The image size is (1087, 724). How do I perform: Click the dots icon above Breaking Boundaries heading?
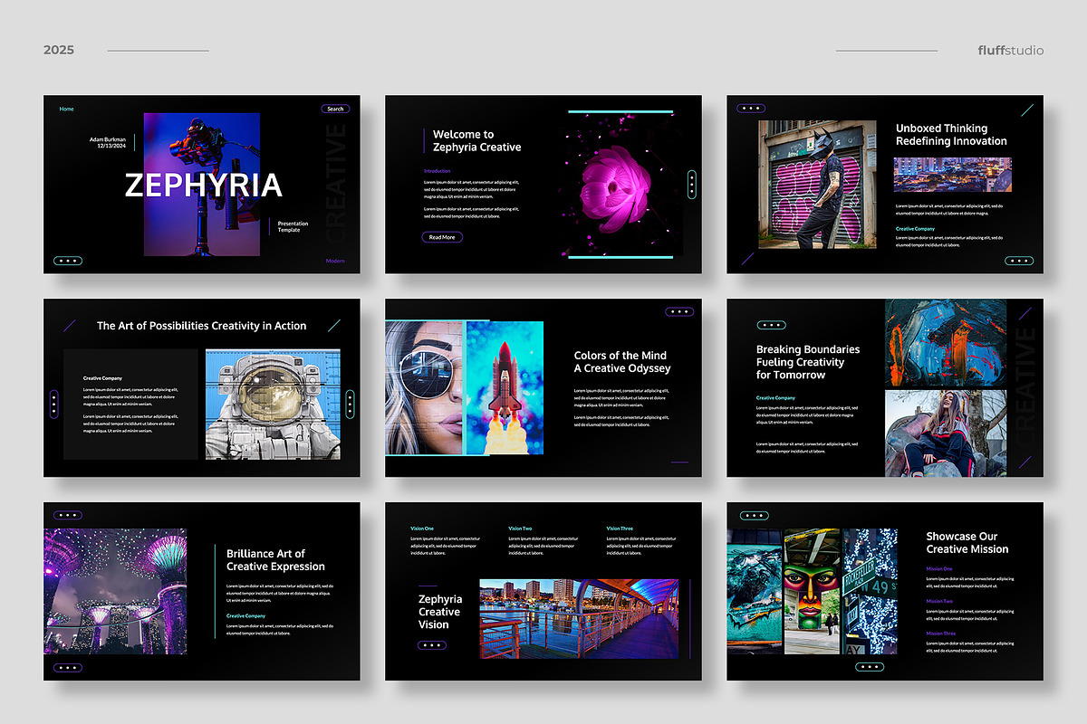771,325
